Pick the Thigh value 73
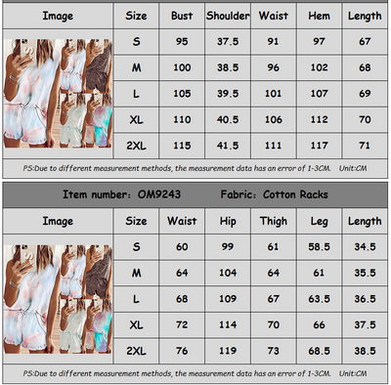Image resolution: width=391 pixels, height=385 pixels. 273,351
